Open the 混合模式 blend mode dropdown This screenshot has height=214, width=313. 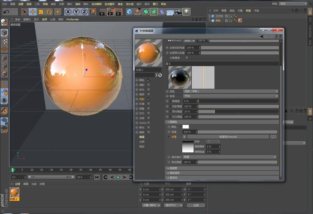[229, 157]
